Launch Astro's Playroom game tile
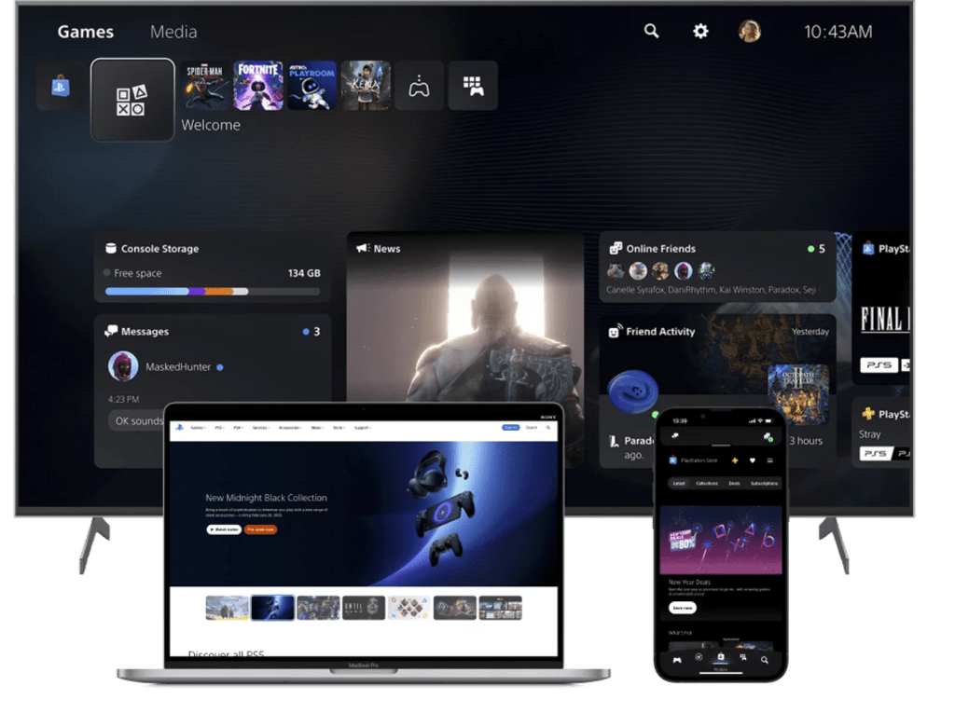This screenshot has height=714, width=955. 311,85
